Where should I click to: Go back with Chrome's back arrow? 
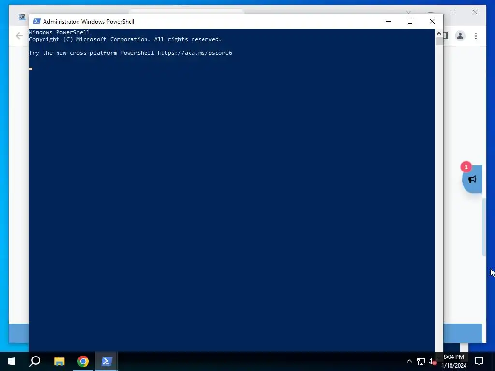click(x=19, y=36)
